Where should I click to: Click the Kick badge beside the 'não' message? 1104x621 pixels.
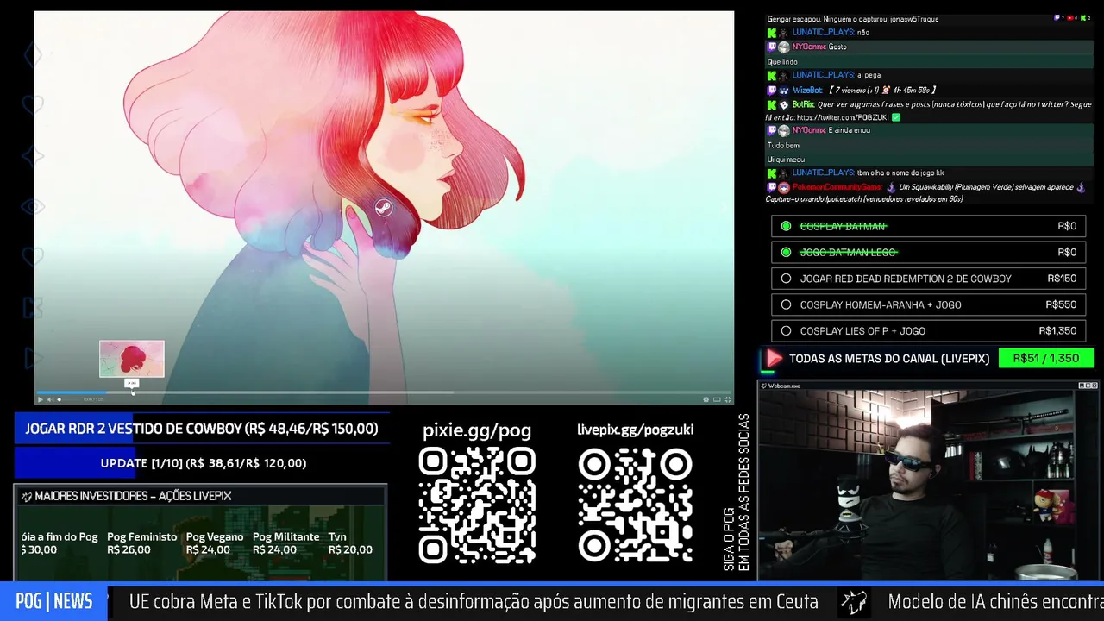[x=772, y=32]
